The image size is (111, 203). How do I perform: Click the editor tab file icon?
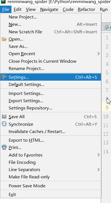108,28
